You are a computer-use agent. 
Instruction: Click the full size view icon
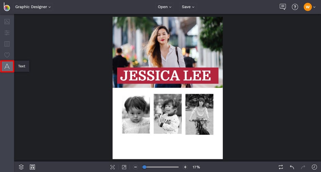[x=124, y=167]
